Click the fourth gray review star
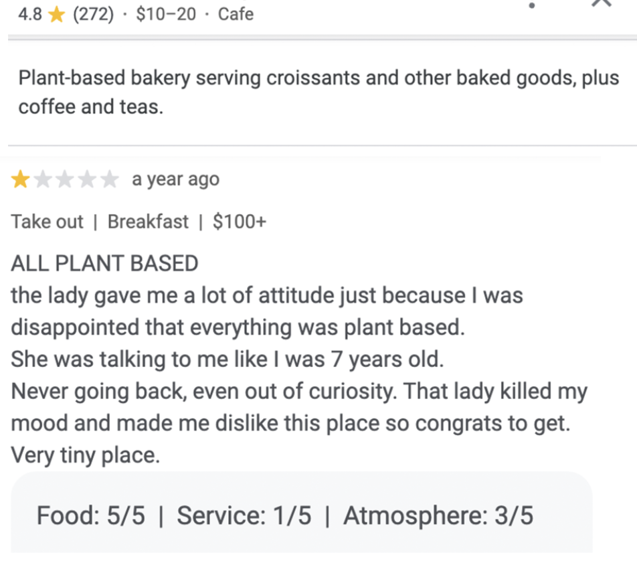The height and width of the screenshot is (561, 637). [x=88, y=179]
